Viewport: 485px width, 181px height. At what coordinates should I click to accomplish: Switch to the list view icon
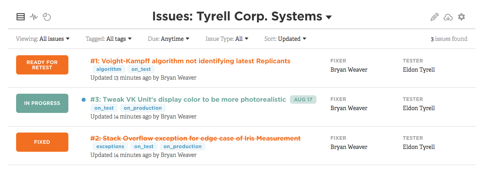coord(21,17)
